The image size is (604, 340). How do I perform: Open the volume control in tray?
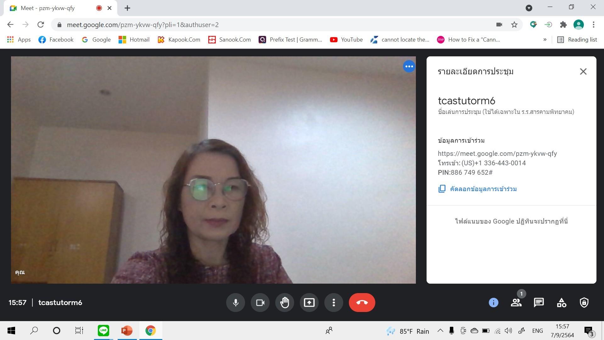(x=508, y=331)
